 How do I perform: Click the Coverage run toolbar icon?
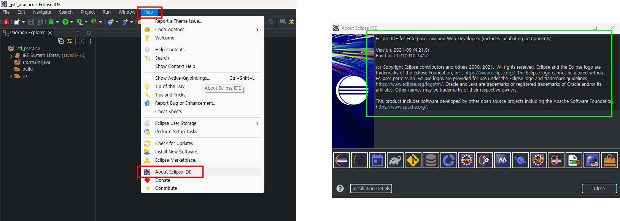(79, 22)
